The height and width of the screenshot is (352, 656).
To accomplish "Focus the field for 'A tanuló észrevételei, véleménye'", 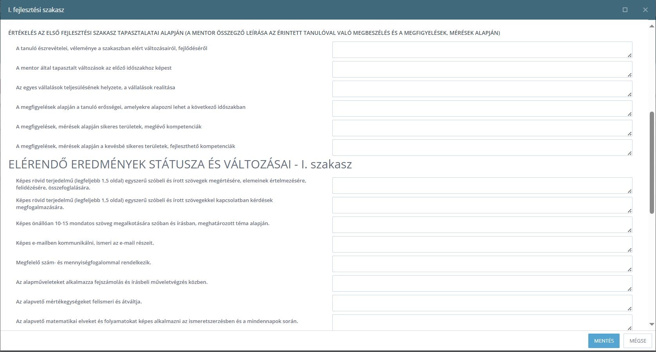I will (x=482, y=50).
